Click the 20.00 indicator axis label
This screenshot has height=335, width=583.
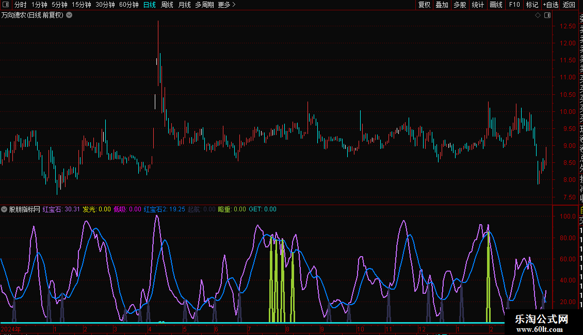coord(568,302)
